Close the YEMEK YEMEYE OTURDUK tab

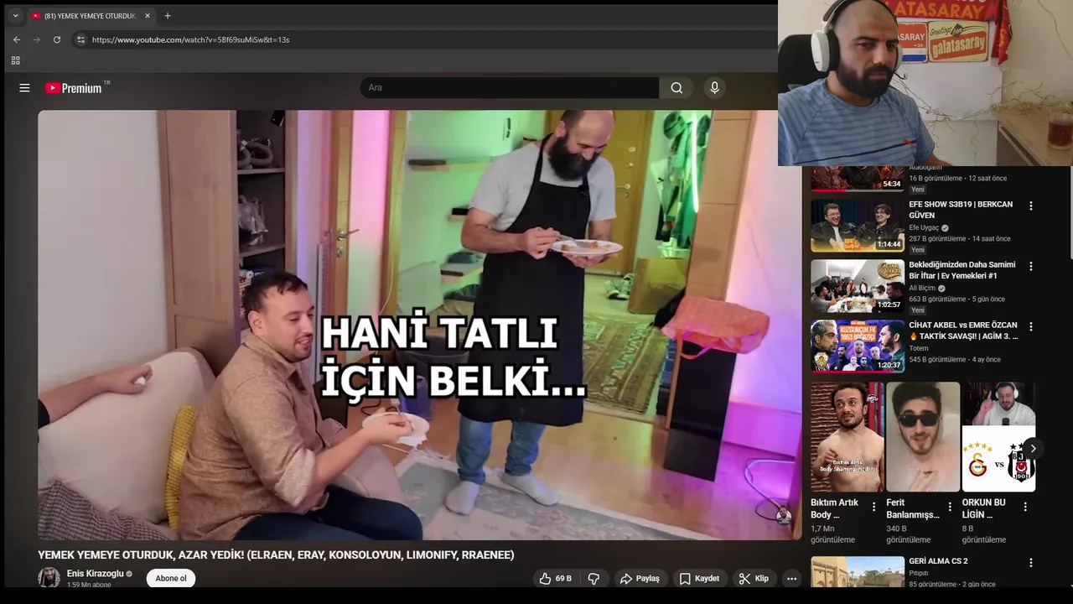pos(148,15)
